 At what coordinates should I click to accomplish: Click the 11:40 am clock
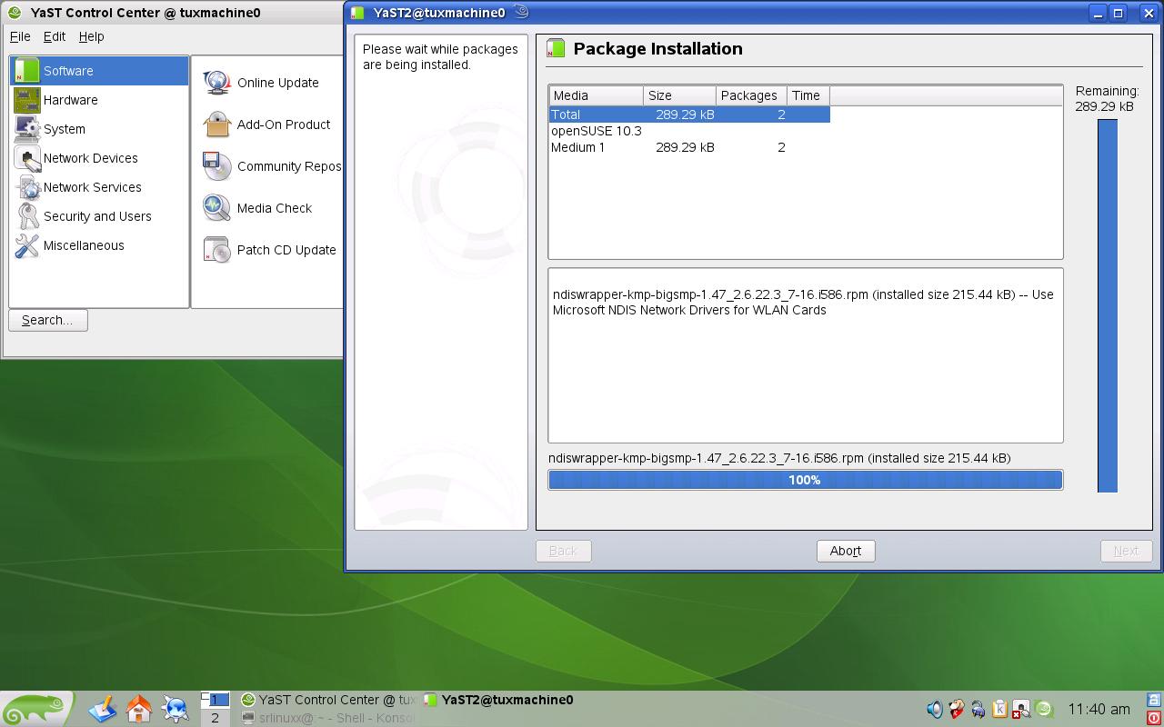click(1099, 709)
